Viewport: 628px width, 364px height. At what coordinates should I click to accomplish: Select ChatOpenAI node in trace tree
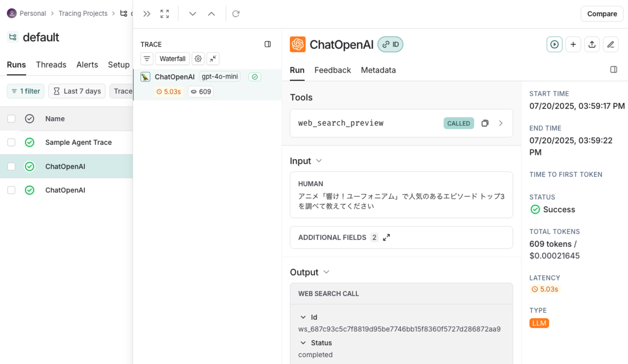175,77
